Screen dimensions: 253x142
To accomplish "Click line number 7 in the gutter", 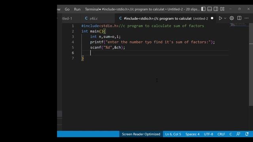I will coord(73,58).
